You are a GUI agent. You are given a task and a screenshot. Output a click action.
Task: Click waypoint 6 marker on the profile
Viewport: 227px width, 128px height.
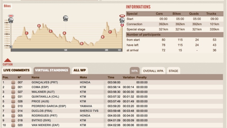[102, 37]
